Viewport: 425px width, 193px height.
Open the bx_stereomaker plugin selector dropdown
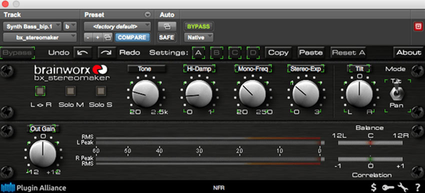tap(40, 37)
